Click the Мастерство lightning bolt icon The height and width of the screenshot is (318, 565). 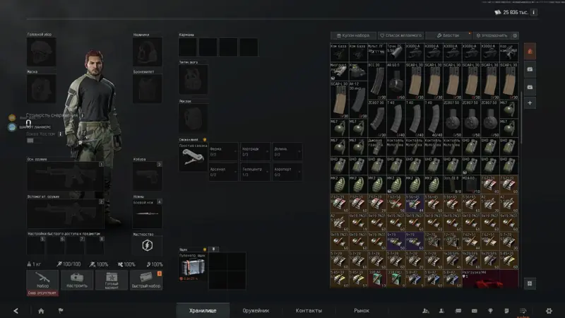point(147,245)
